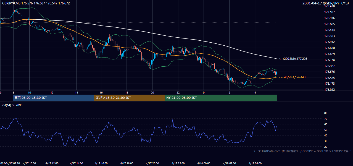Click the 177.178 price axis value
Screen dimensions: 353x166
point(330,60)
